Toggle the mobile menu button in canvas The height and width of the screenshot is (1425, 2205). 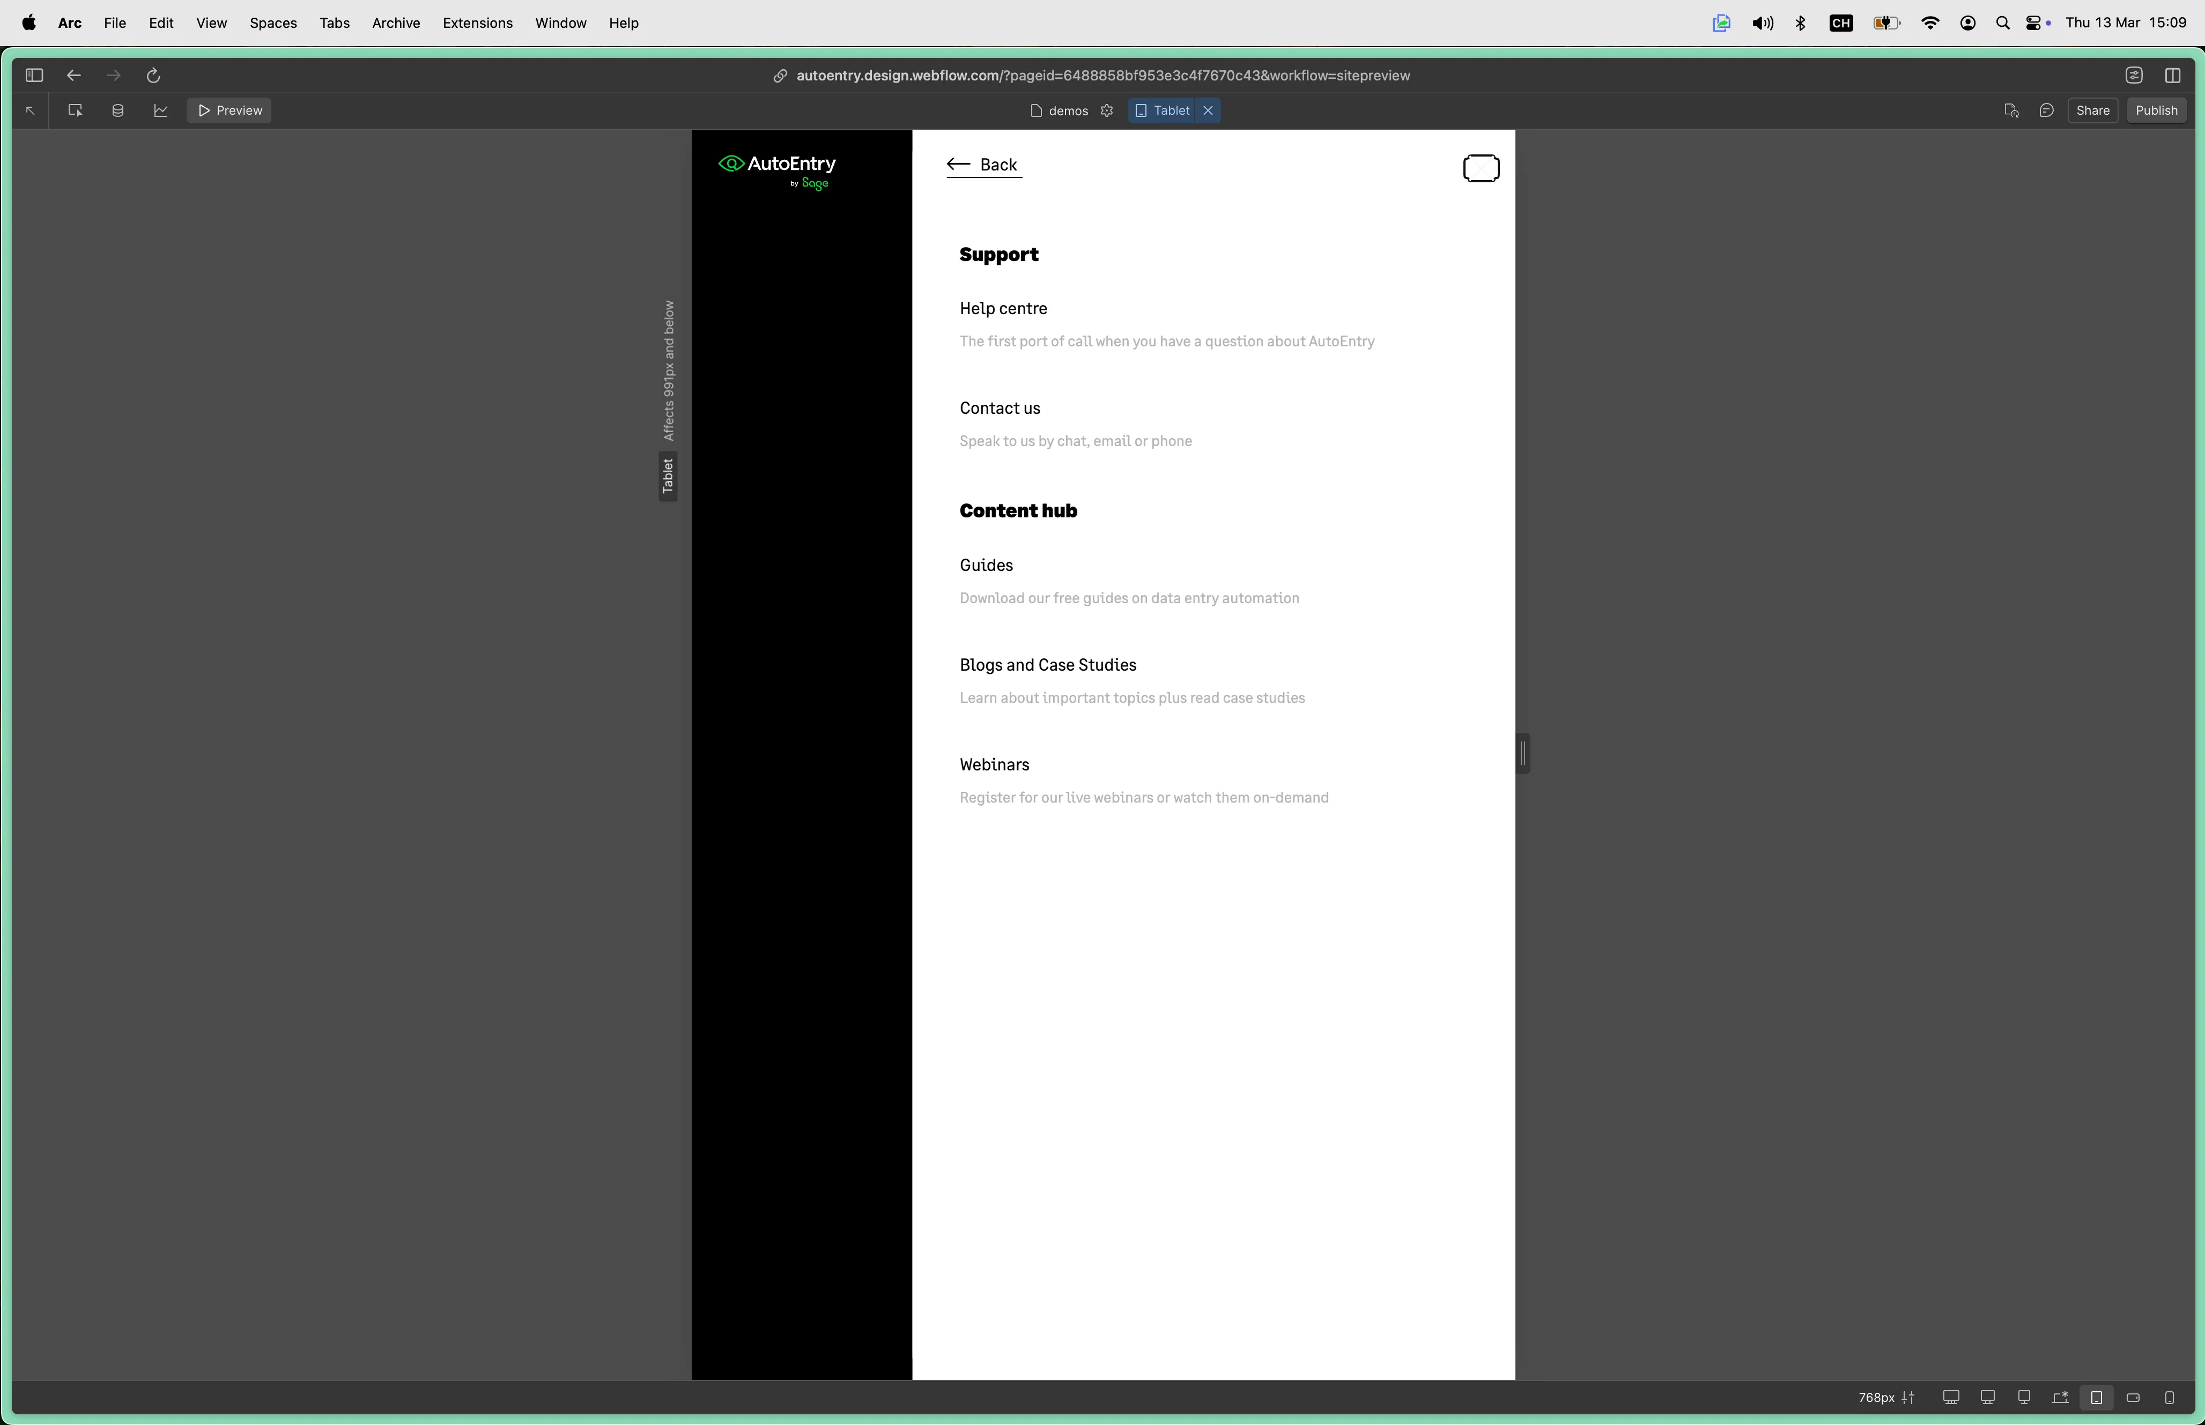[x=1481, y=168]
